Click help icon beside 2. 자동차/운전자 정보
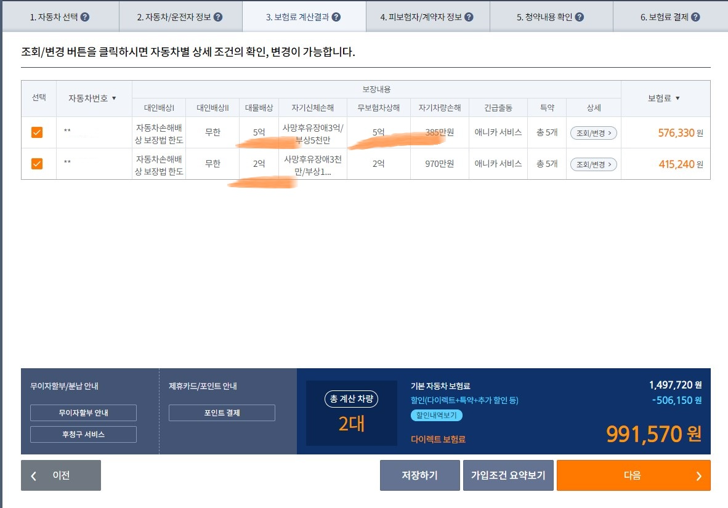728x508 pixels. click(x=218, y=17)
